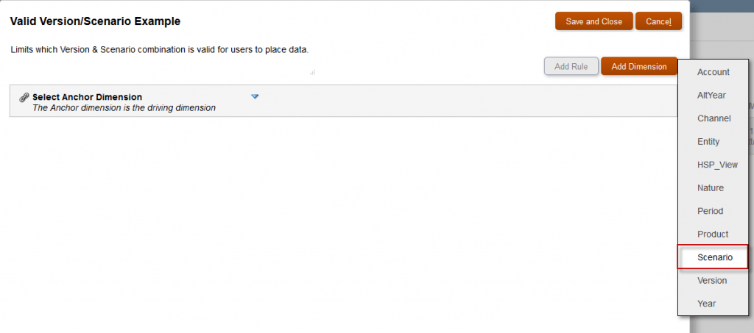Click the Valid Version/Scenario Example title
Image resolution: width=754 pixels, height=333 pixels.
click(x=95, y=21)
